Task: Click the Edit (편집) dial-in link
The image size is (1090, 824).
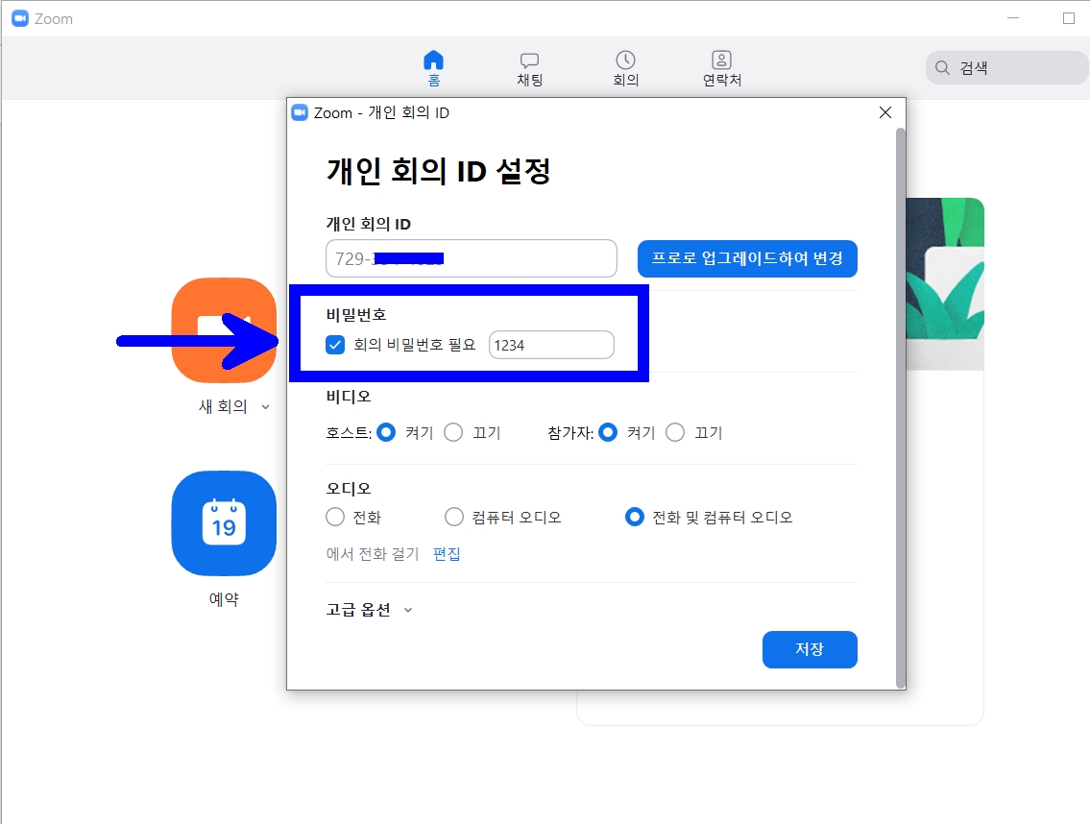Action: pyautogui.click(x=447, y=553)
